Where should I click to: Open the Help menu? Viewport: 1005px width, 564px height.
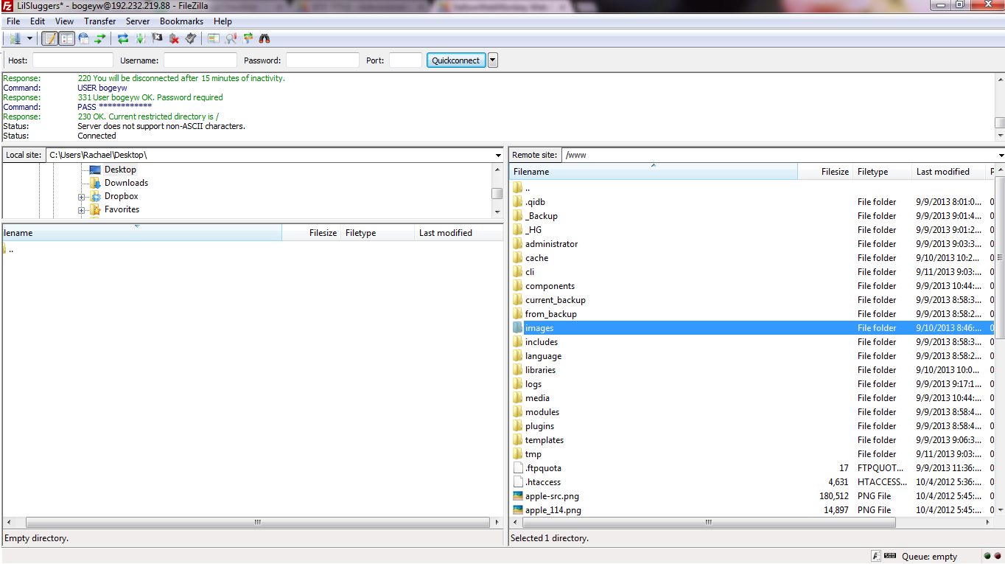[x=223, y=21]
